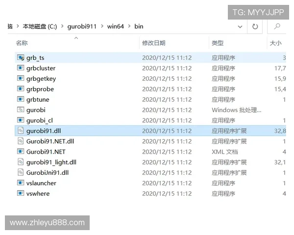The image size is (294, 235).
Task: Click the 应用程序扩展 type of GurobiJni91.dll
Action: point(229,173)
